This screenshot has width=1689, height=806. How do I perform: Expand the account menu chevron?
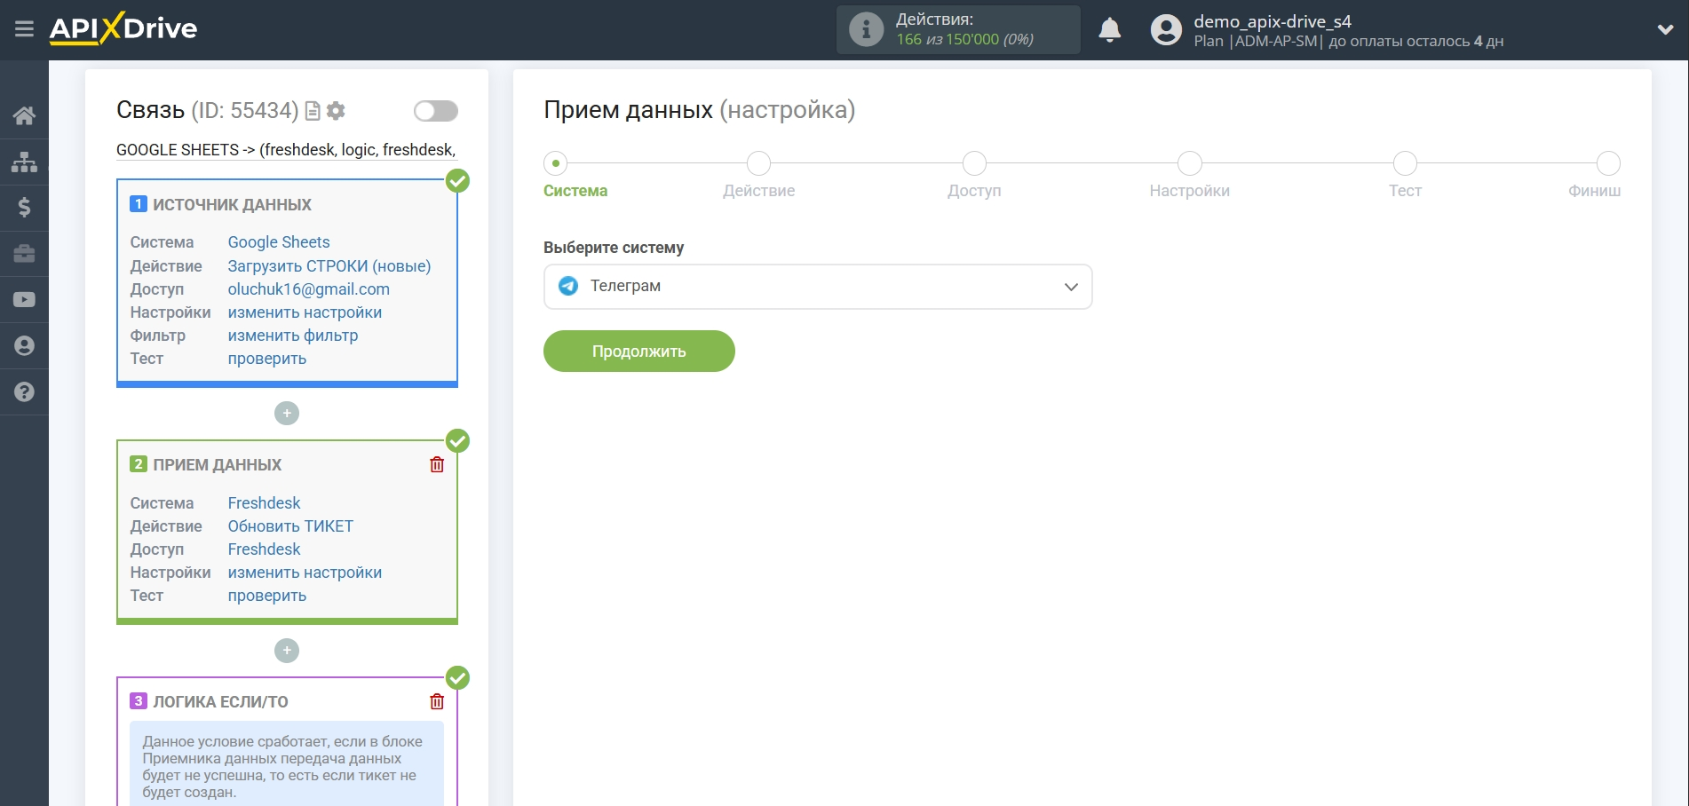(1665, 29)
